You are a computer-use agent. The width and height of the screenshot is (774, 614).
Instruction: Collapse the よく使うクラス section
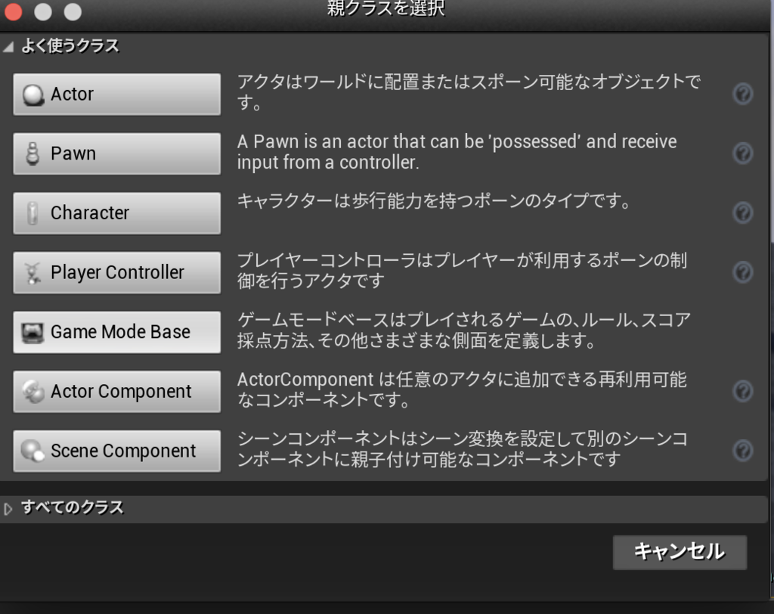(x=8, y=46)
